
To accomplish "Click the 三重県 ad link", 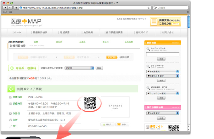I will (x=82, y=42).
